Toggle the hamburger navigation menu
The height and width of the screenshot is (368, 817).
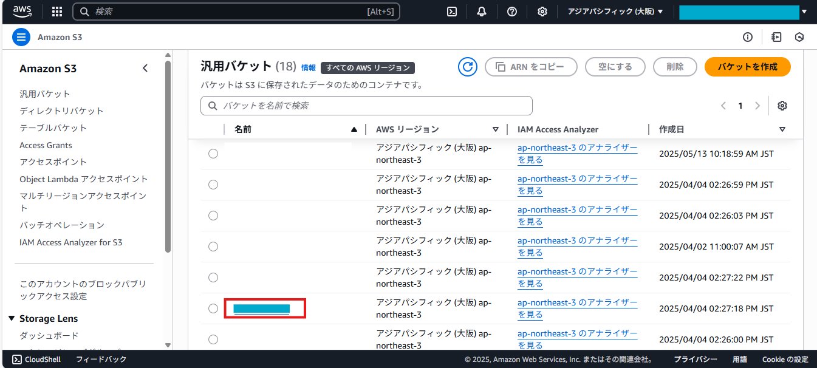click(x=21, y=37)
